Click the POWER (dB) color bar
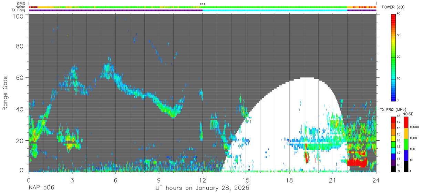The width and height of the screenshot is (423, 195). tap(393, 57)
